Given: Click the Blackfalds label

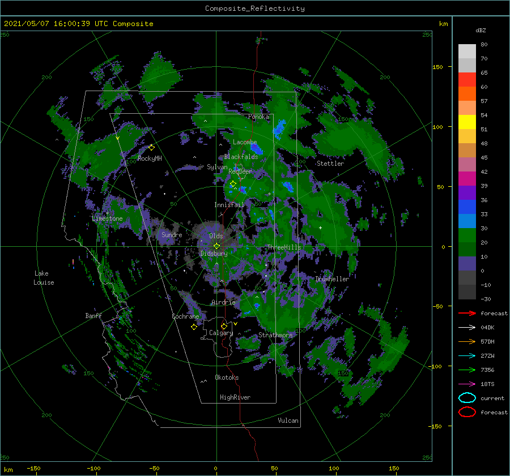Looking at the screenshot, I should click(241, 157).
